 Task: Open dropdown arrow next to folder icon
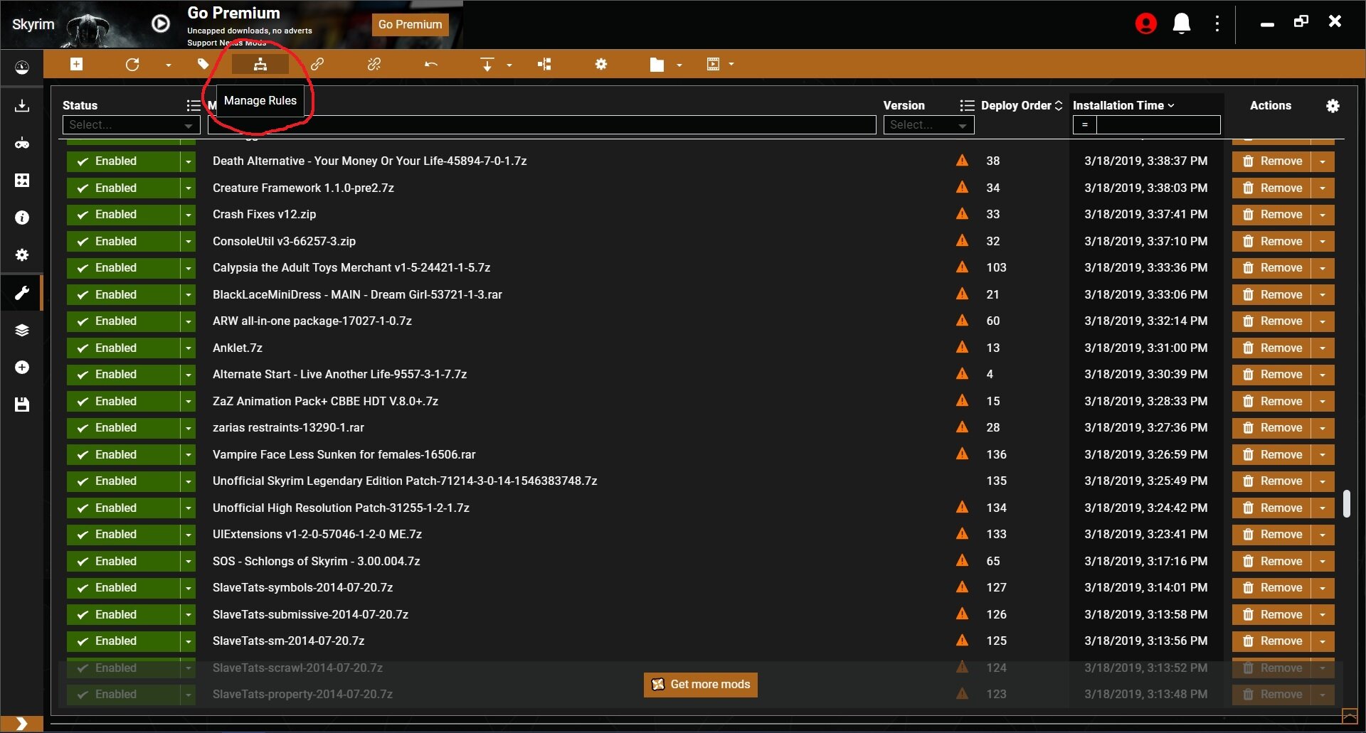click(x=679, y=65)
